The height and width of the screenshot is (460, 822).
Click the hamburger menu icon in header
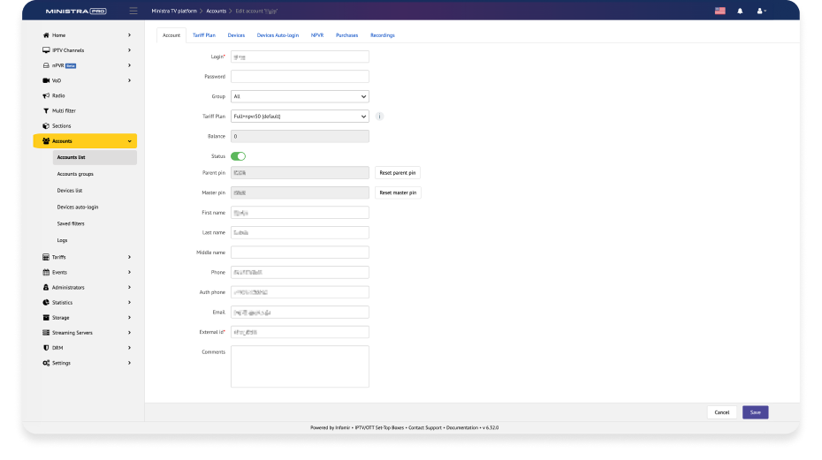(x=133, y=11)
